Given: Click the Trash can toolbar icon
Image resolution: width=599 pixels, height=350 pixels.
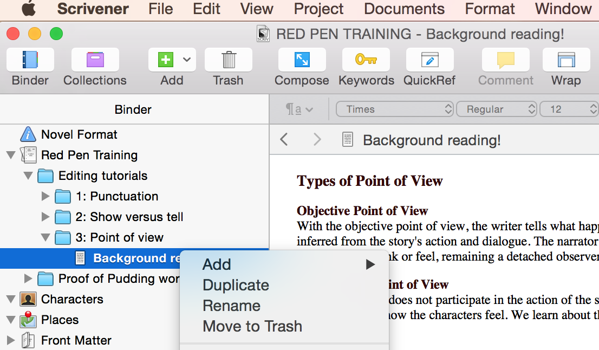Looking at the screenshot, I should point(228,60).
